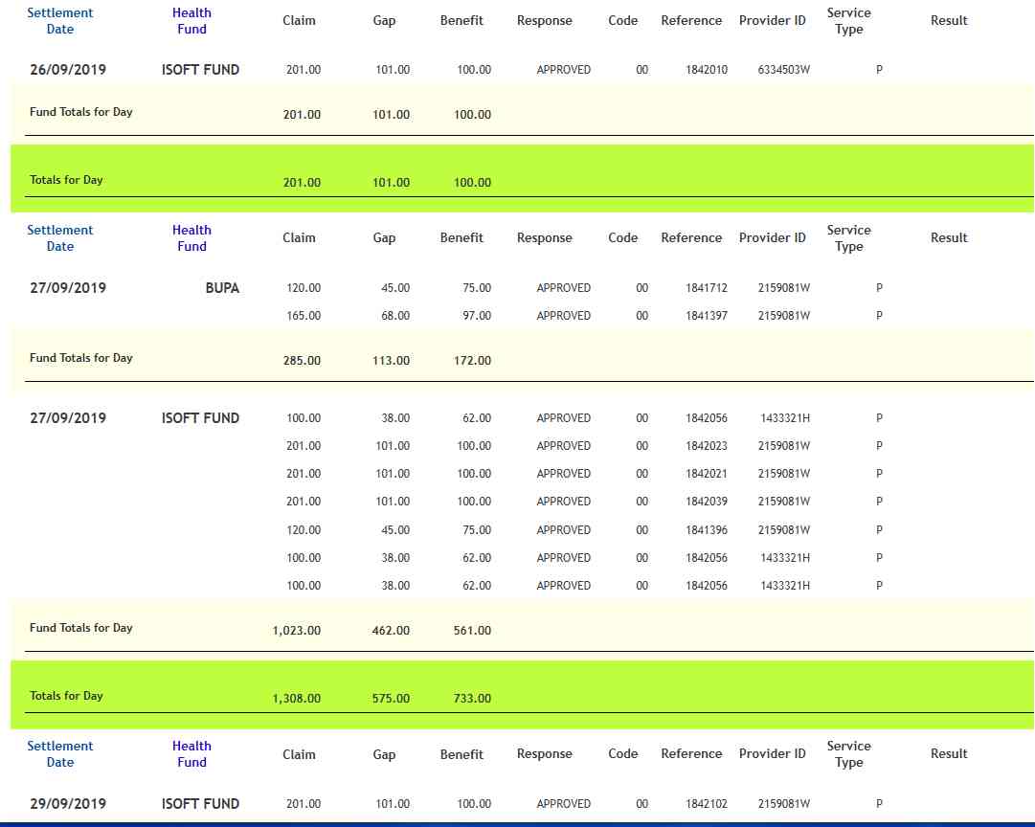
Task: Click the 68.00 gap amount
Action: point(395,316)
